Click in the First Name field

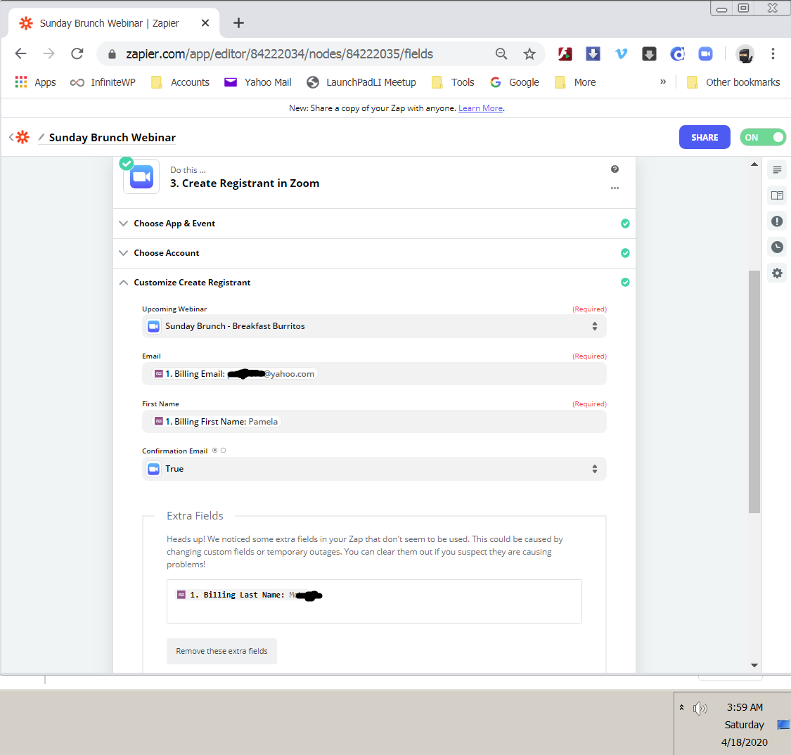point(374,422)
